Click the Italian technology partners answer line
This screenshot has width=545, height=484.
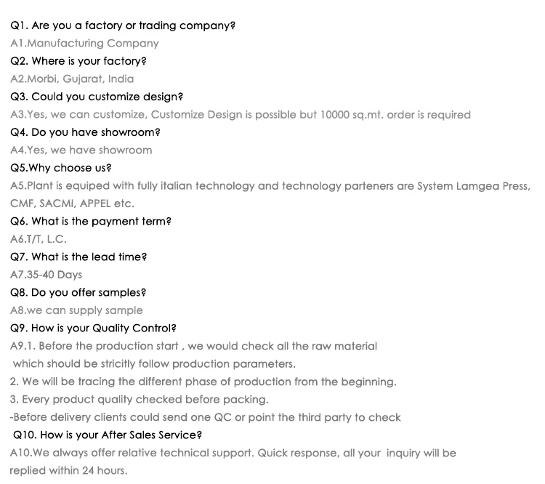tap(270, 185)
